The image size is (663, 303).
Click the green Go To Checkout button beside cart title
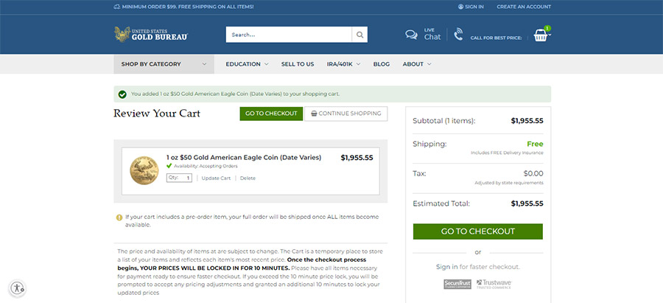(271, 114)
